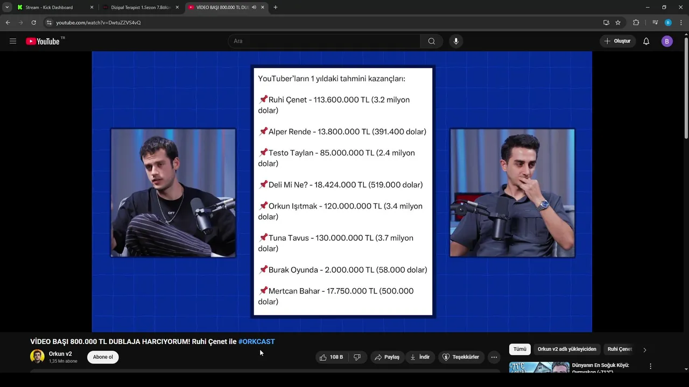Switch to Dizipal Terapist tab
Image resolution: width=689 pixels, height=387 pixels.
(140, 8)
